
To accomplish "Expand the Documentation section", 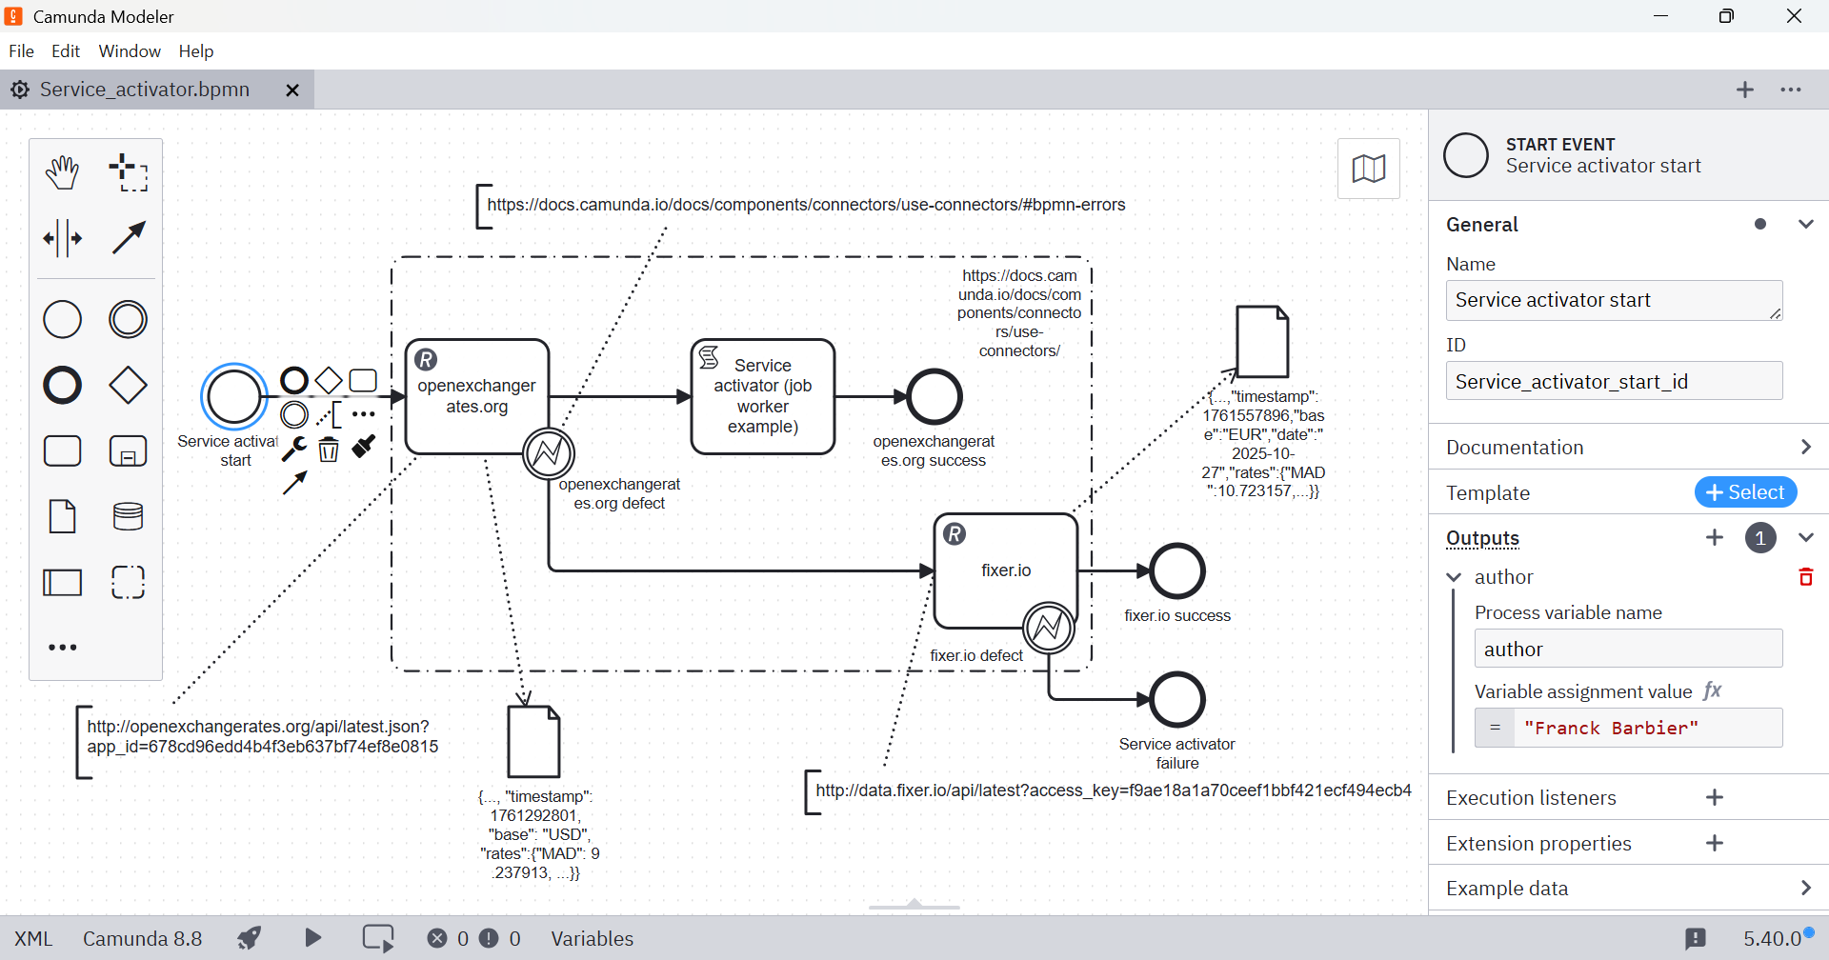I will pos(1629,447).
